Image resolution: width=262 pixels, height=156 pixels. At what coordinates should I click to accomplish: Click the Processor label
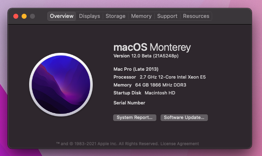point(125,77)
